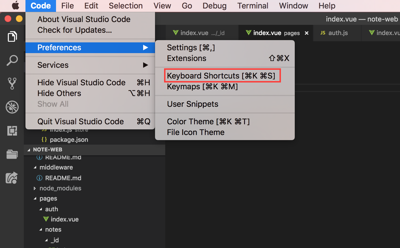The width and height of the screenshot is (400, 248).
Task: Click the Vue icon on rightmost index.vue tab
Action: click(x=372, y=33)
